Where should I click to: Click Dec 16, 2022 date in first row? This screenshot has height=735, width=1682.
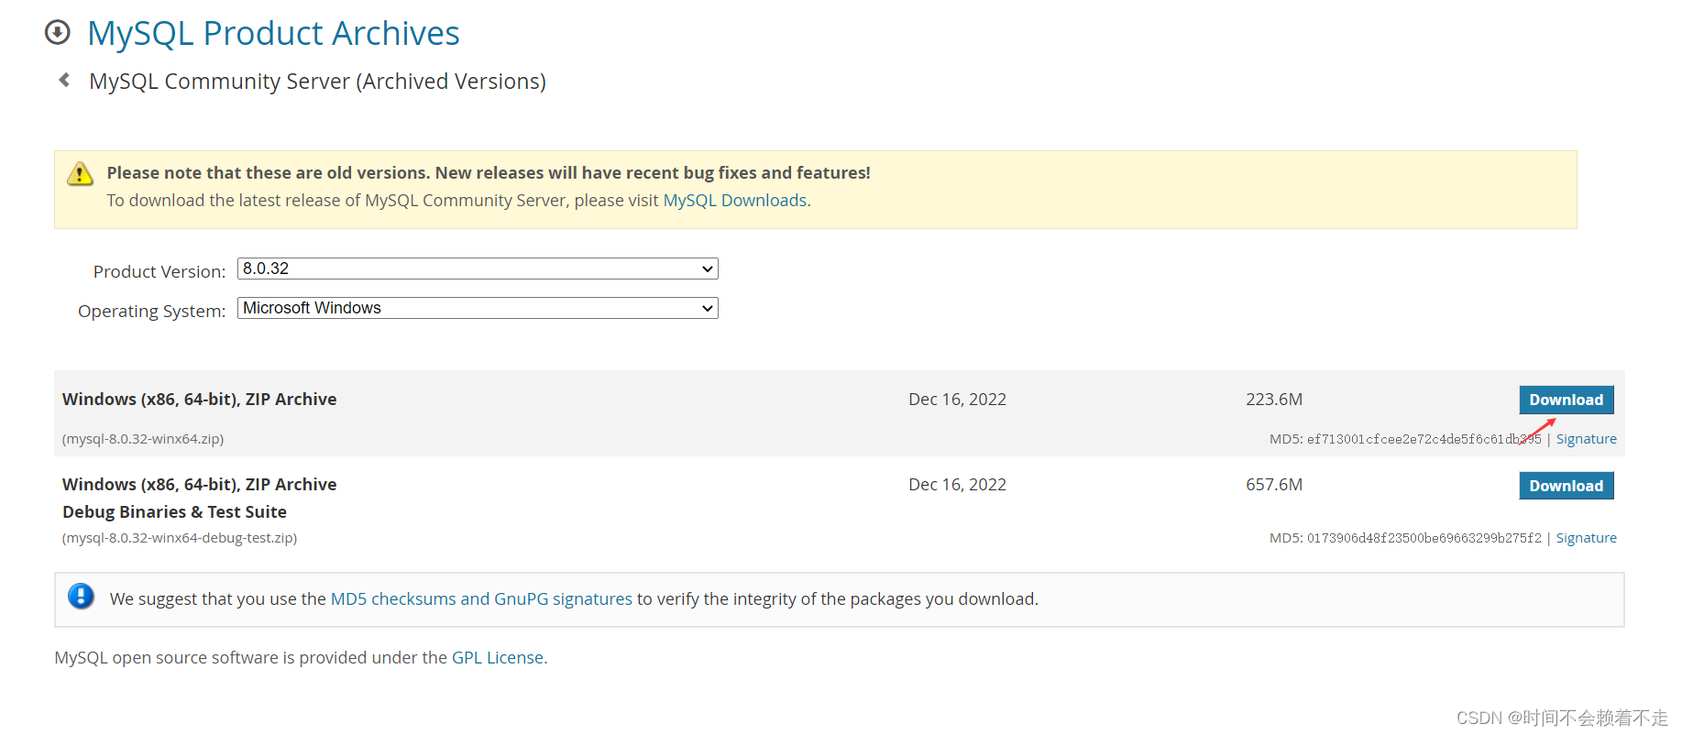point(957,400)
